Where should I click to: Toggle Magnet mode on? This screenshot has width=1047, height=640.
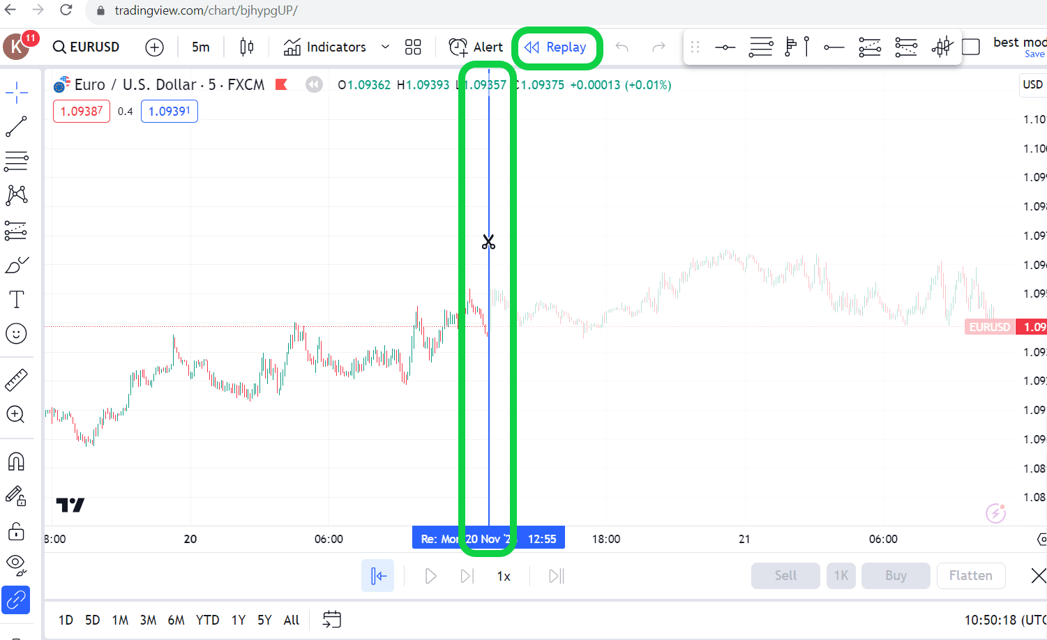tap(16, 462)
